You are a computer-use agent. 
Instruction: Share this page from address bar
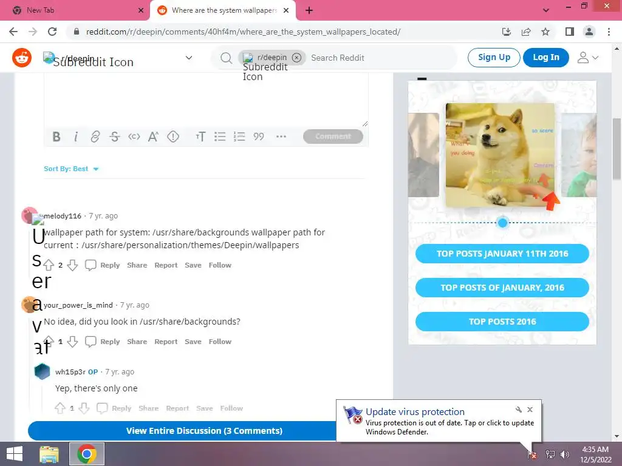click(526, 32)
